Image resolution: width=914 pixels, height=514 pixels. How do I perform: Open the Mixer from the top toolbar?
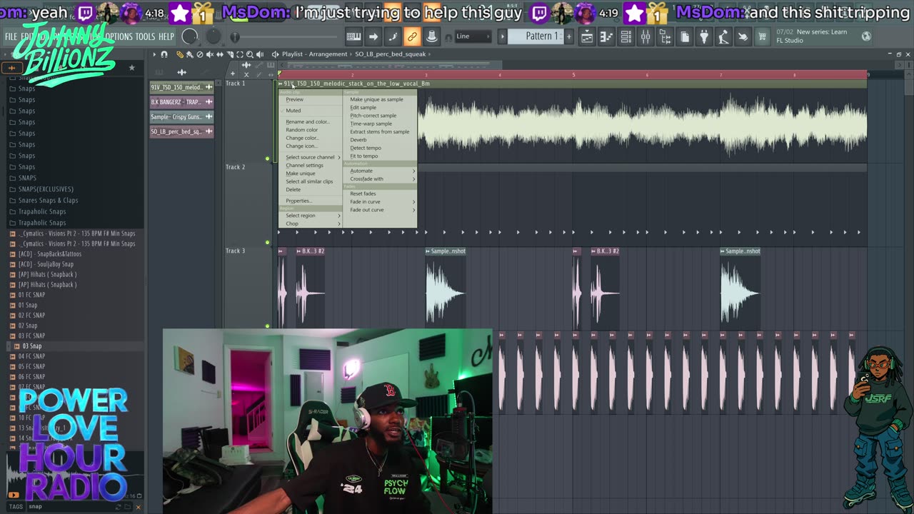click(645, 36)
